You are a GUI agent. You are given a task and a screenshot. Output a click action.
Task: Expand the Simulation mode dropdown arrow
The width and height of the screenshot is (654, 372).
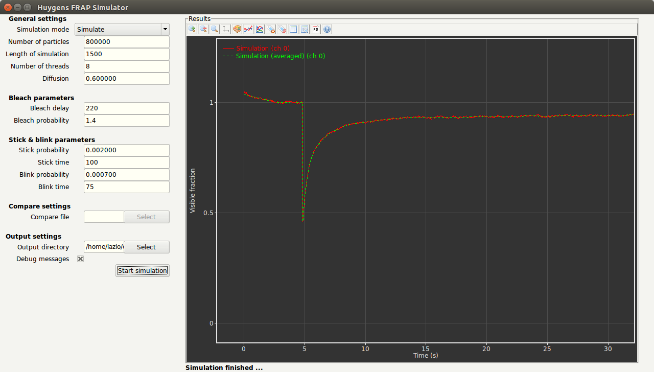click(165, 30)
